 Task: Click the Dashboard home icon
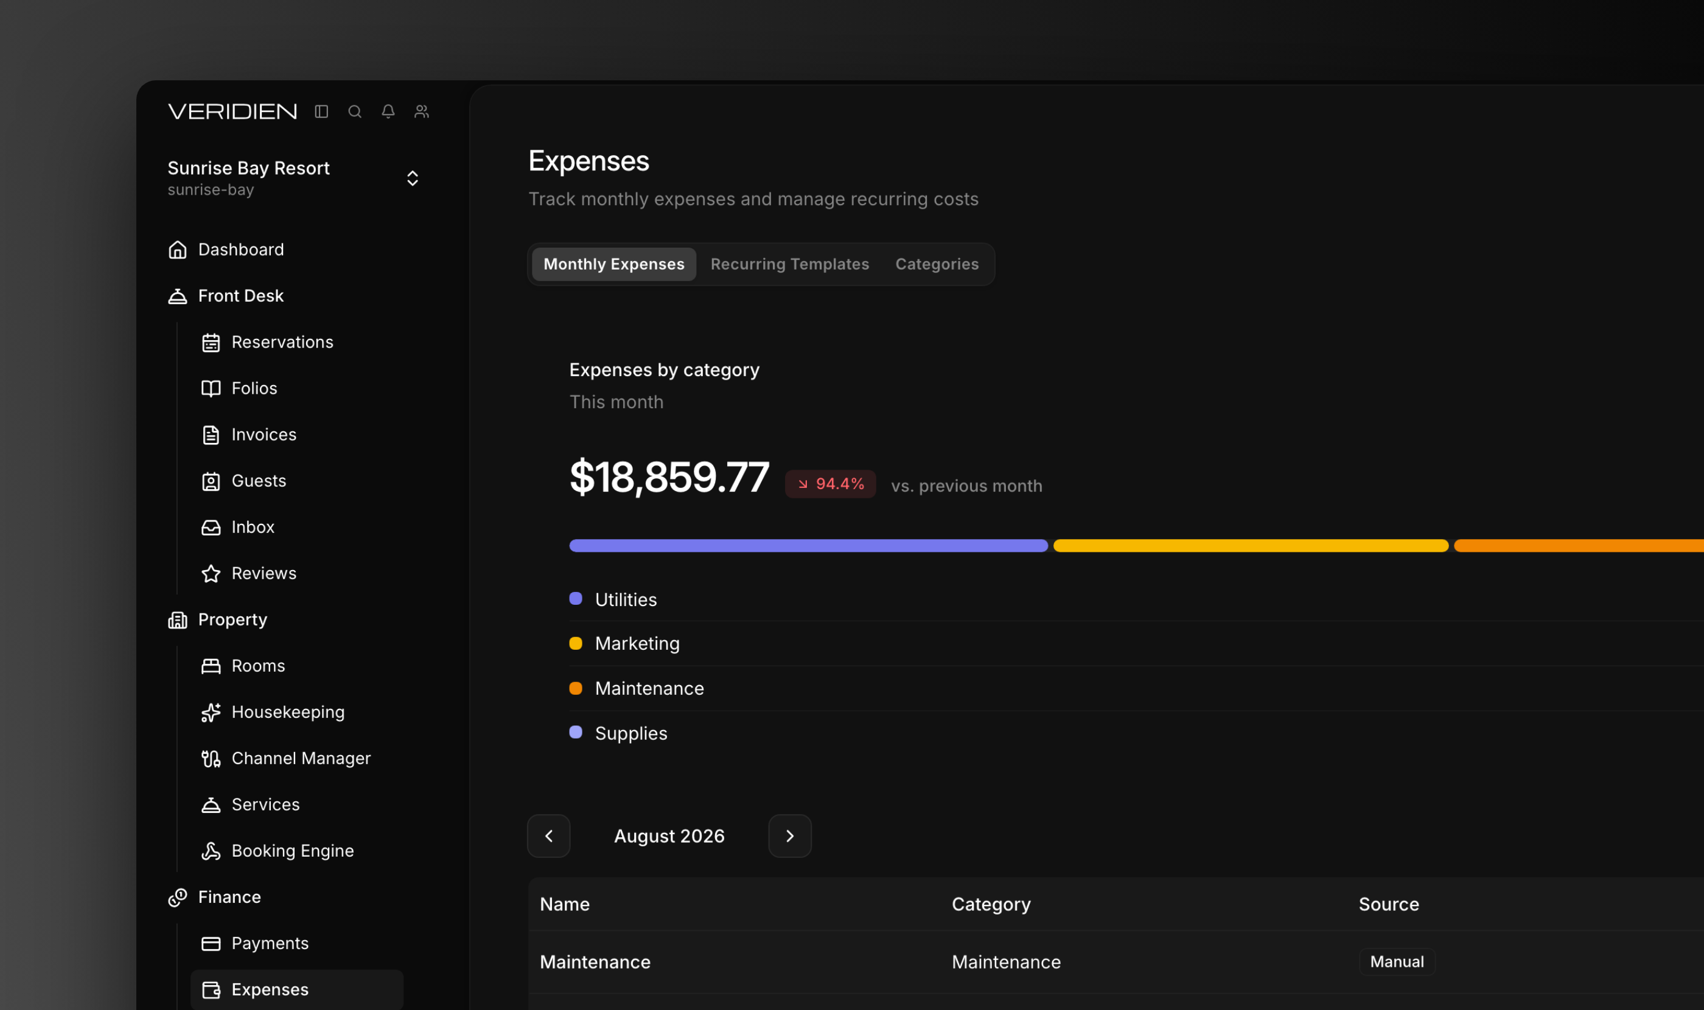[177, 250]
